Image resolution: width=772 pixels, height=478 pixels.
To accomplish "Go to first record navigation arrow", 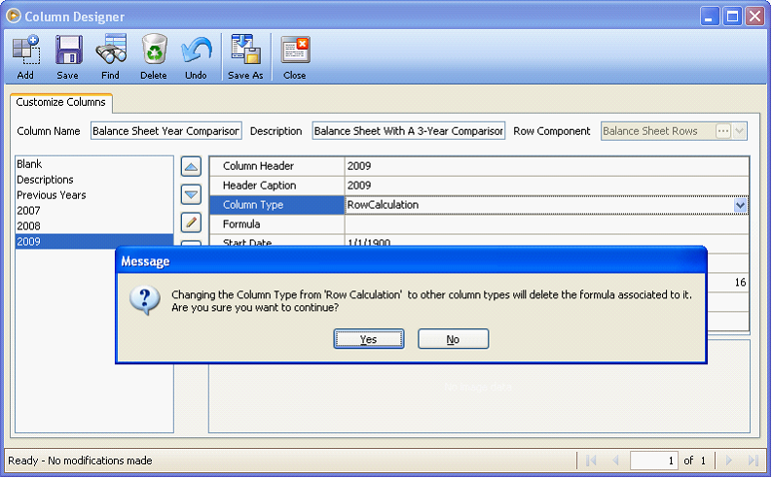I will [591, 461].
